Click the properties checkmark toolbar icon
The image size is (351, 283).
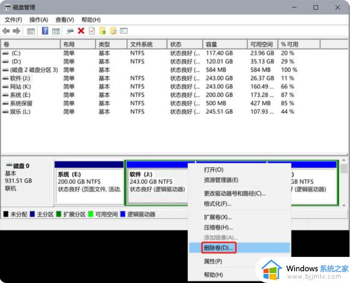[x=92, y=31]
